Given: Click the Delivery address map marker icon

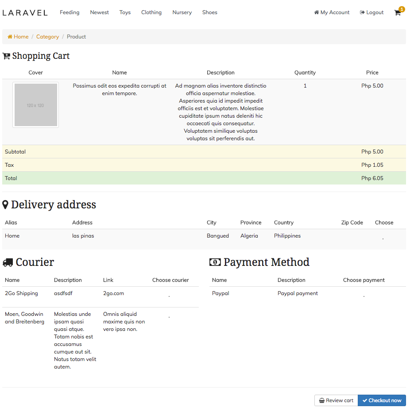Looking at the screenshot, I should point(5,205).
